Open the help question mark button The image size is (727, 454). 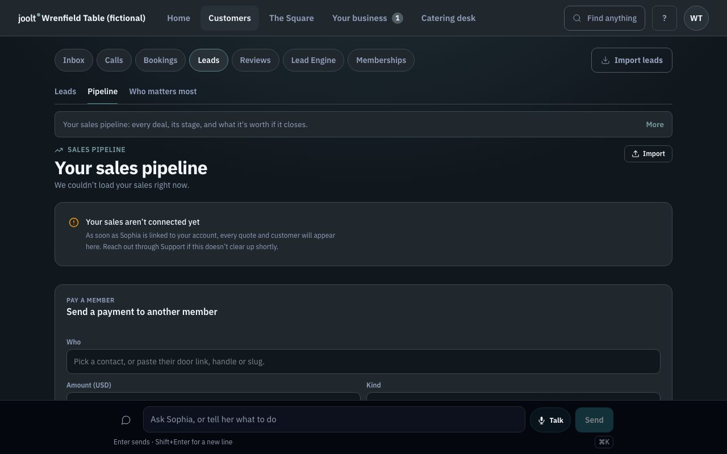(x=665, y=18)
